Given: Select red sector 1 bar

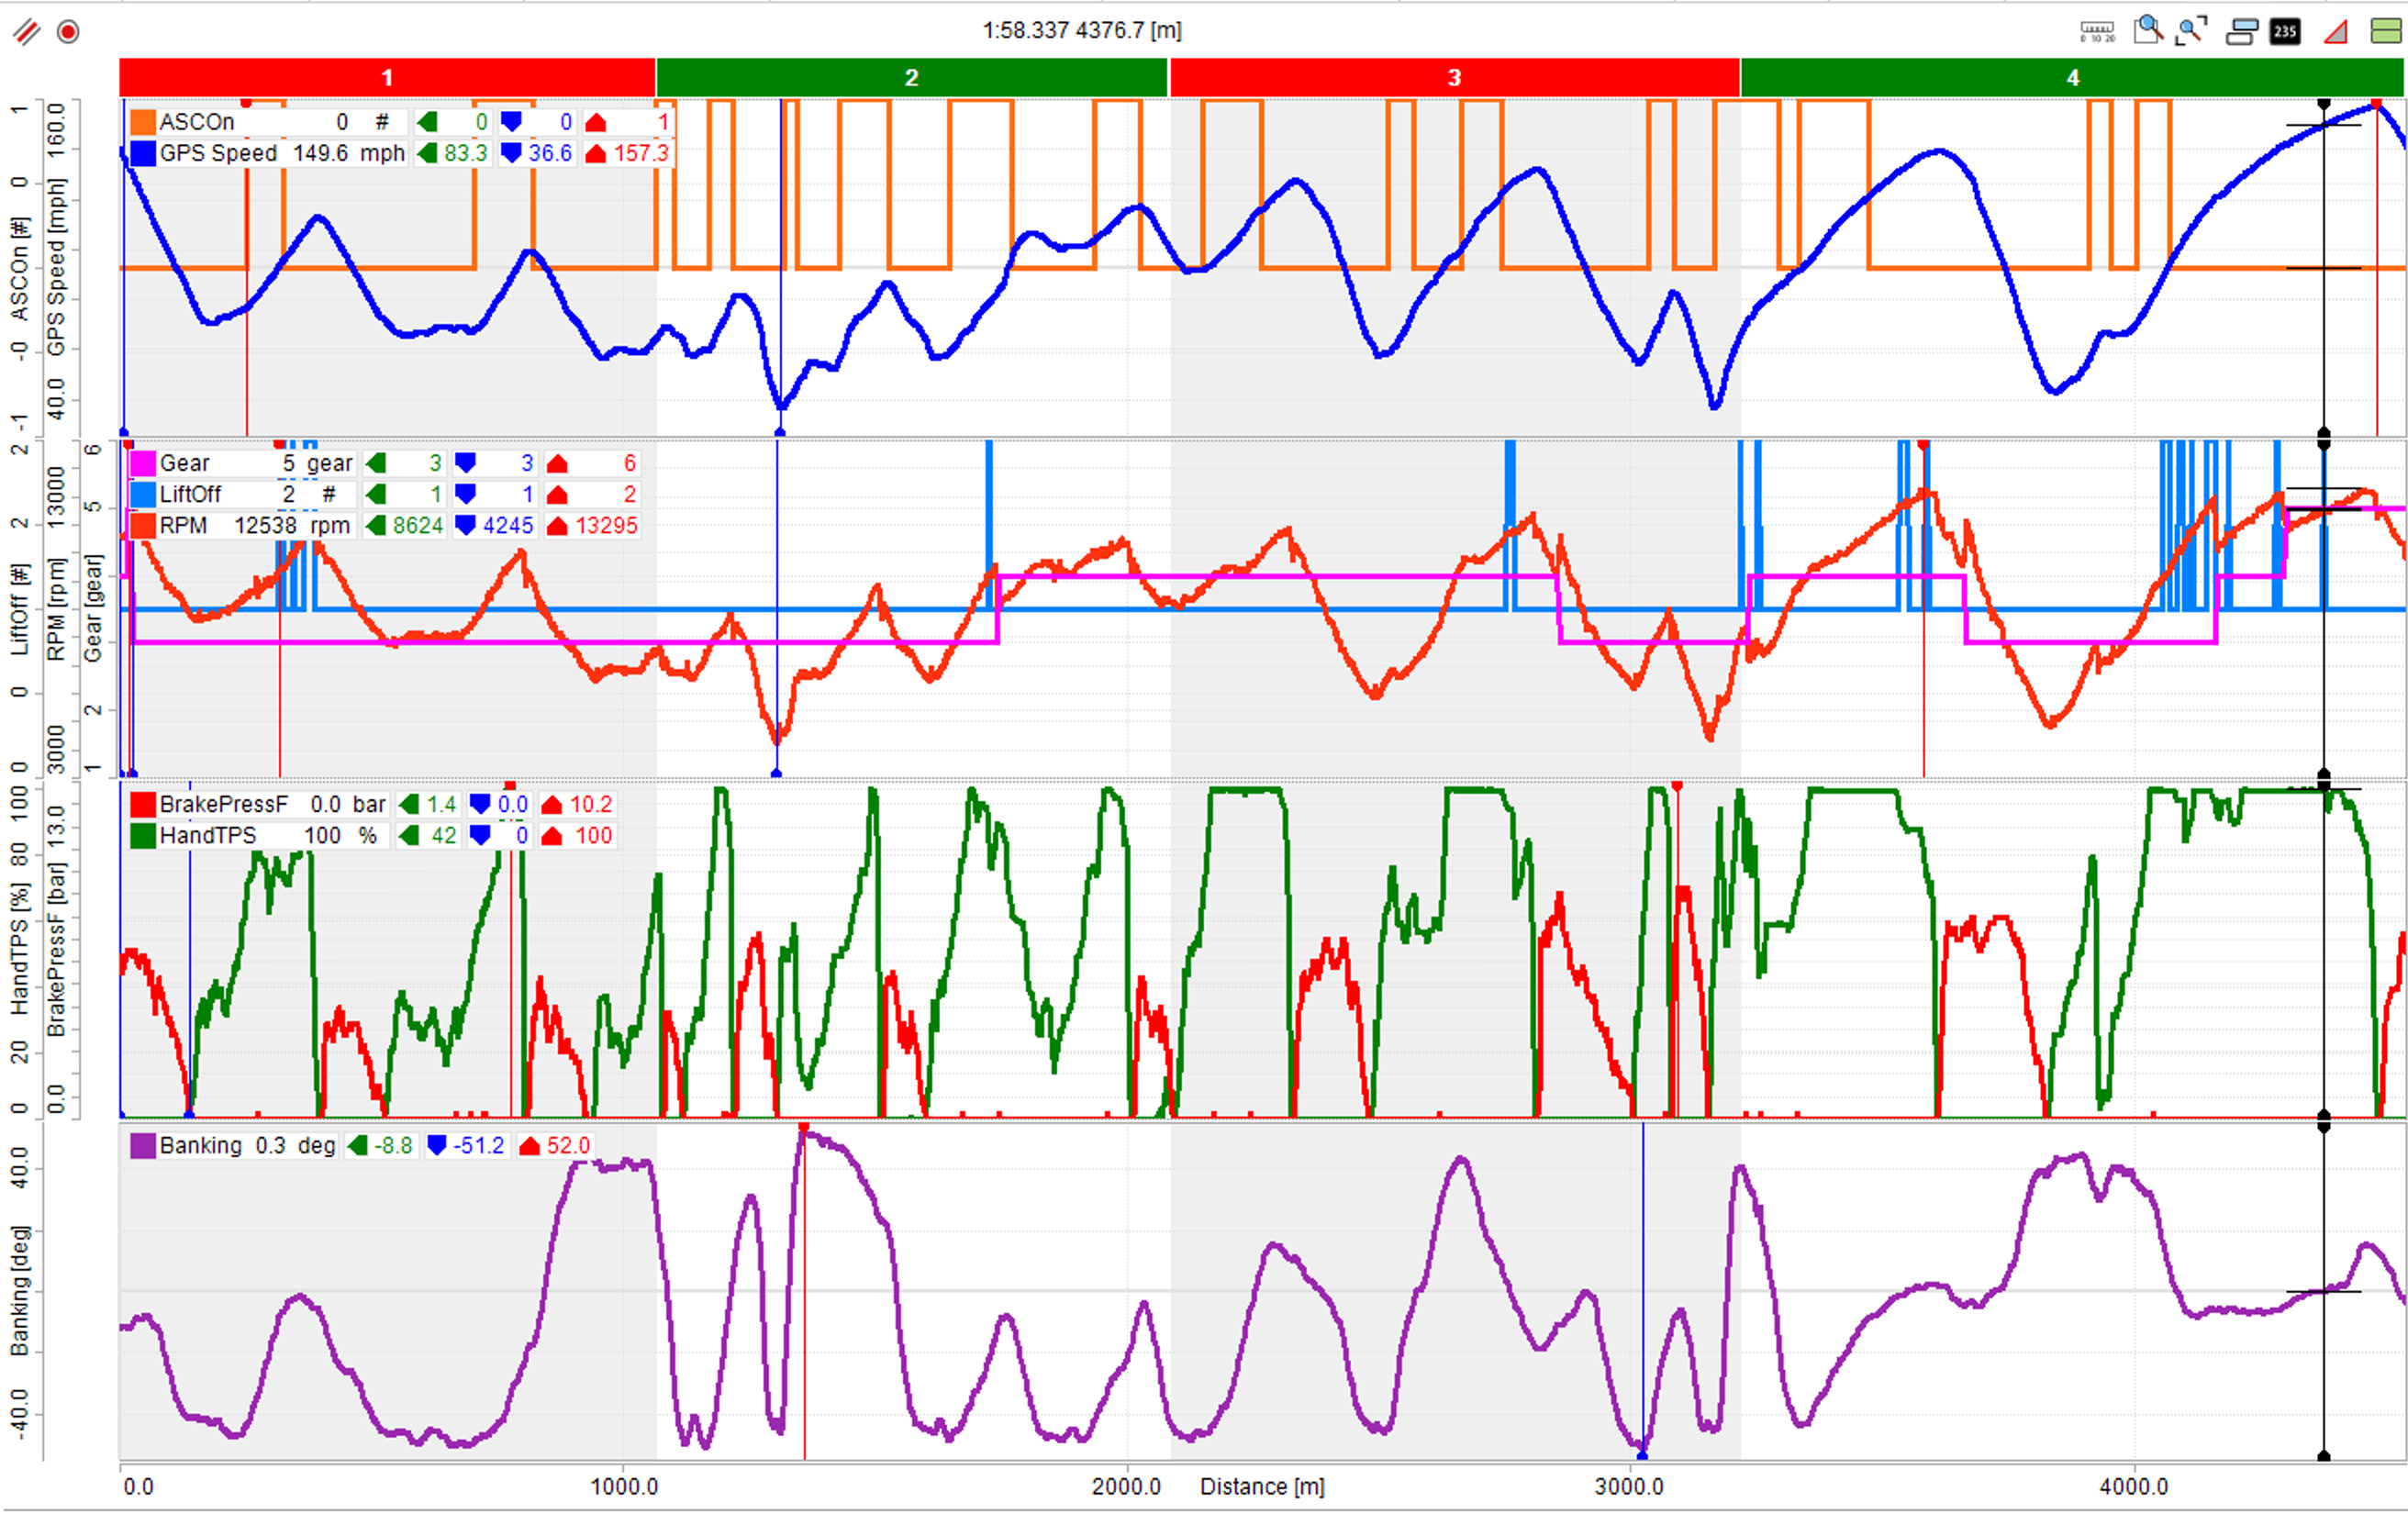Looking at the screenshot, I should [387, 78].
